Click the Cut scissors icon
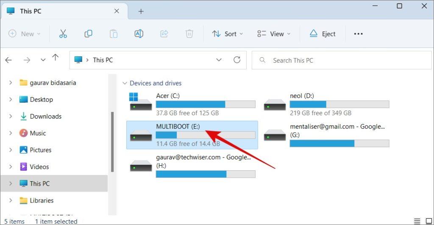Image resolution: width=434 pixels, height=225 pixels. (x=63, y=34)
